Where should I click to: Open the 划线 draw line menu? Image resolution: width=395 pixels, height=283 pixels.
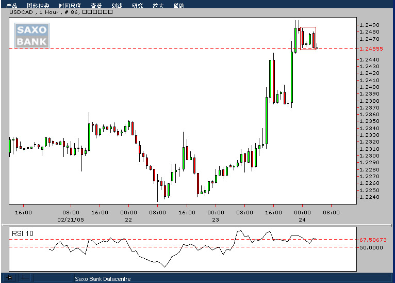117,6
